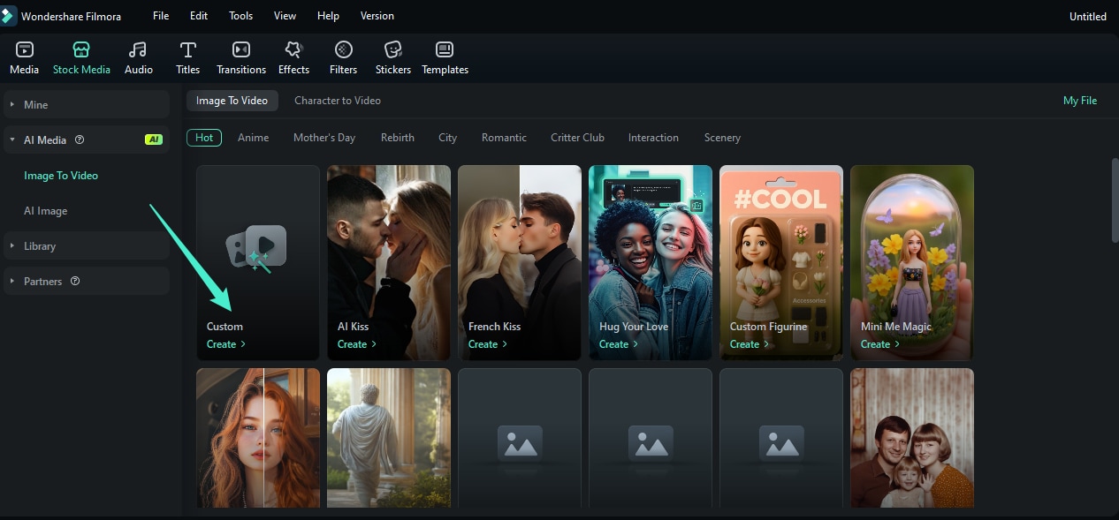This screenshot has width=1119, height=520.
Task: Click Create under AI Kiss
Action: (x=357, y=344)
